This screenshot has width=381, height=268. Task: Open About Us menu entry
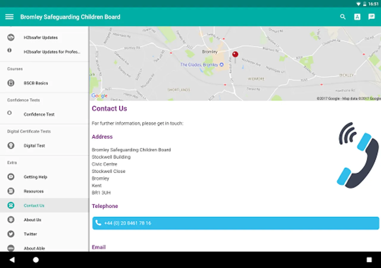pyautogui.click(x=44, y=220)
